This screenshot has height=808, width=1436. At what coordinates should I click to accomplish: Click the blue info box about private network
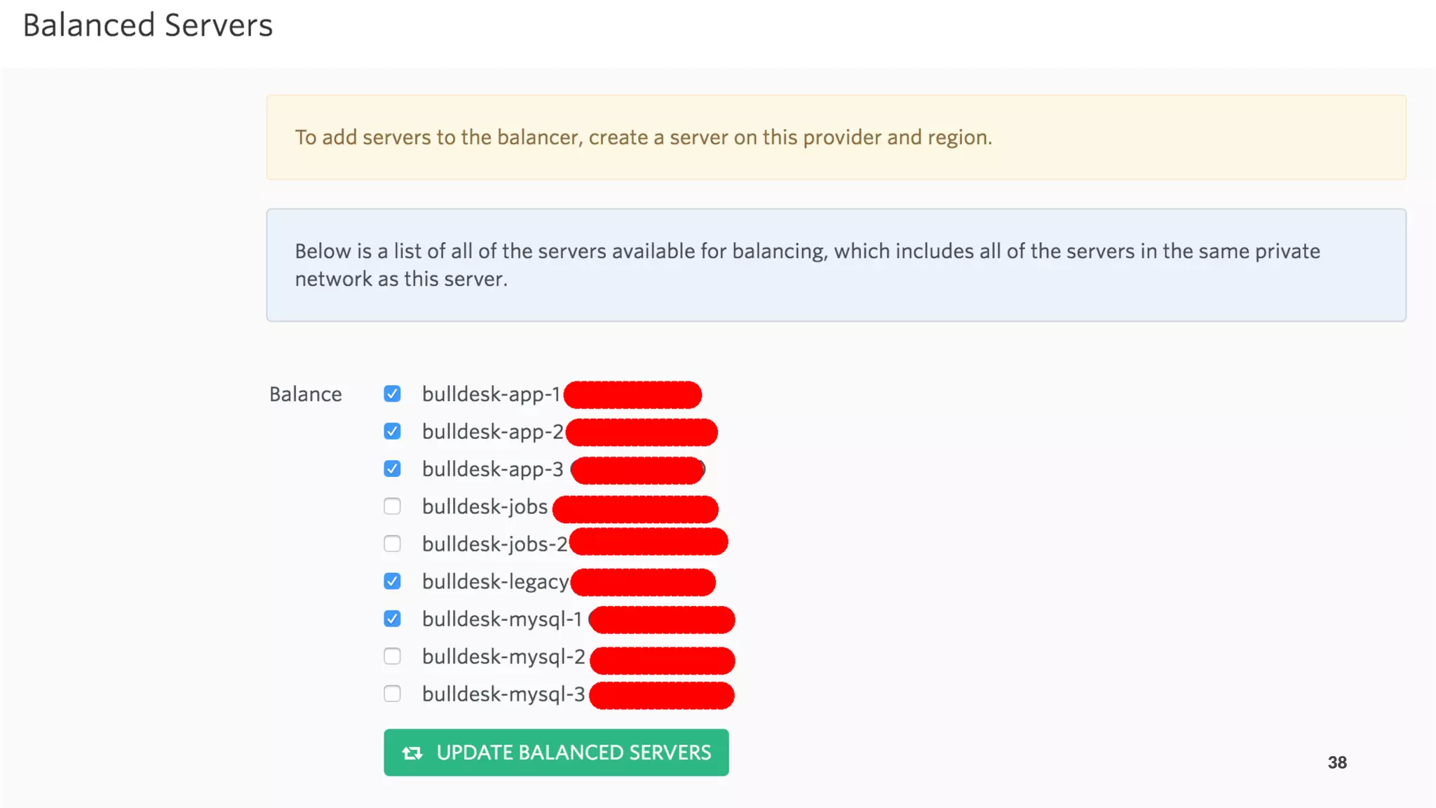836,265
